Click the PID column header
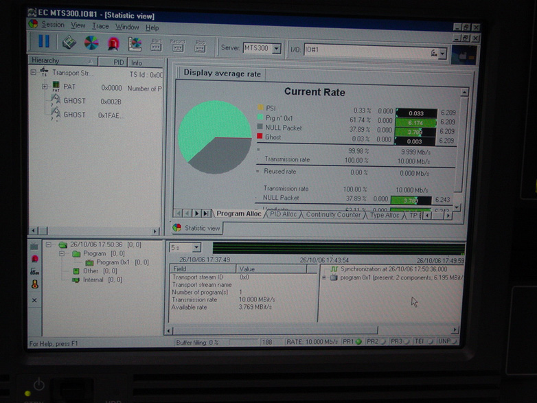This screenshot has height=403, width=537. tap(119, 61)
